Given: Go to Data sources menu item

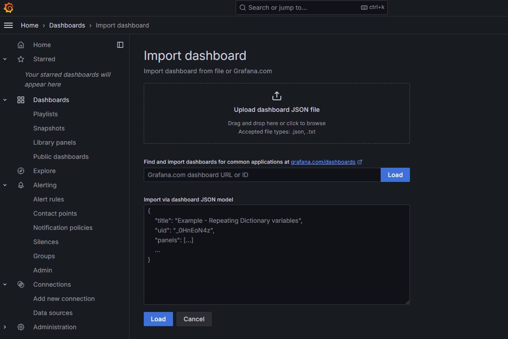Looking at the screenshot, I should point(53,313).
